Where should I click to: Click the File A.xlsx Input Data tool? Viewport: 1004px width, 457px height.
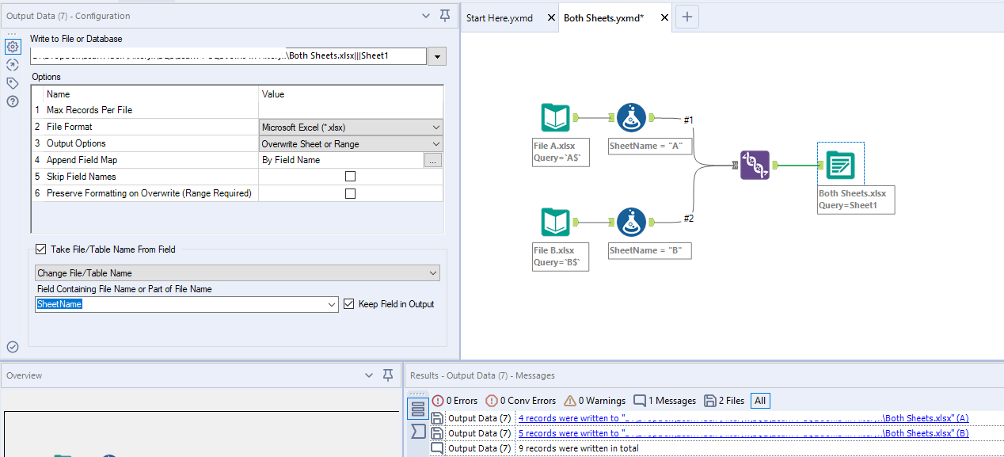point(556,119)
